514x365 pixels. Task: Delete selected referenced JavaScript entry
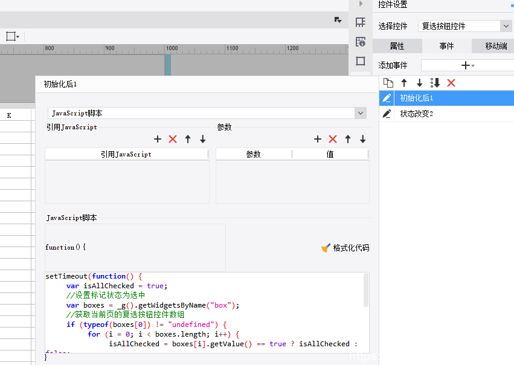pos(173,139)
